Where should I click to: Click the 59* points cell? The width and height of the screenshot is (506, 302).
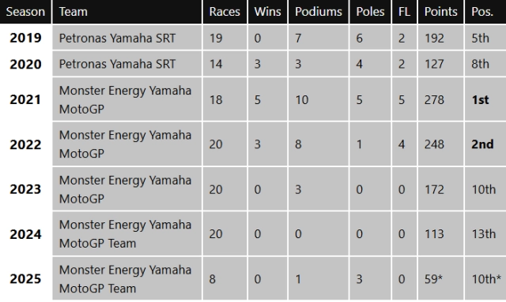441,279
